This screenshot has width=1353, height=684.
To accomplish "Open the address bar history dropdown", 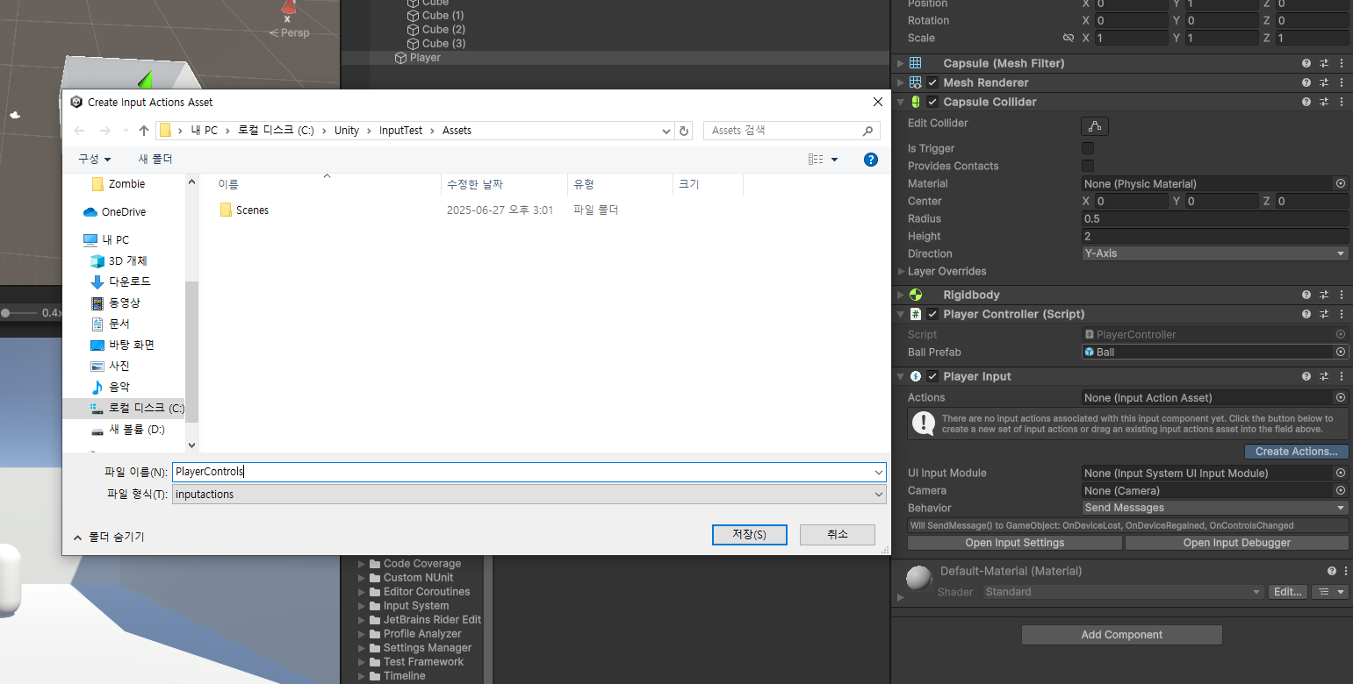I will pos(666,131).
